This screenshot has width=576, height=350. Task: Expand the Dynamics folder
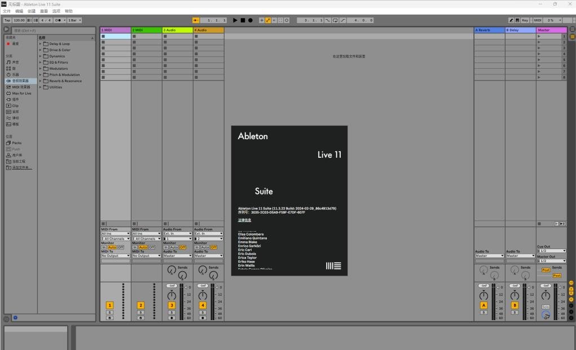pyautogui.click(x=41, y=56)
